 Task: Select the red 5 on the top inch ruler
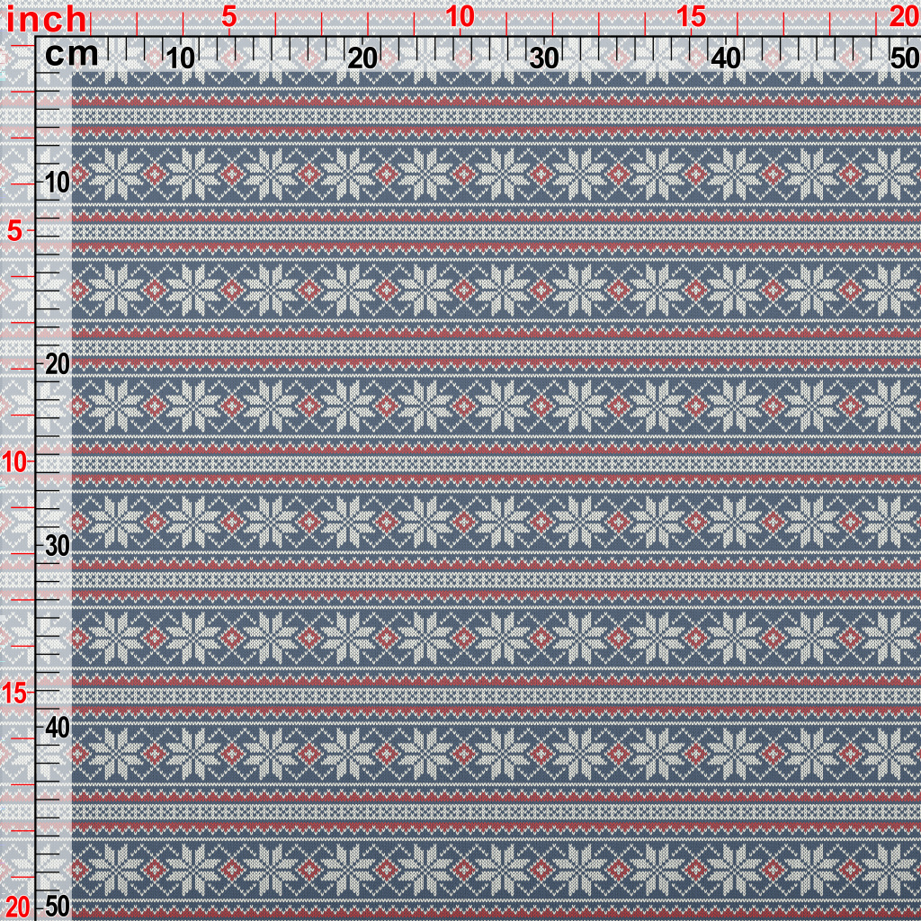pos(228,16)
